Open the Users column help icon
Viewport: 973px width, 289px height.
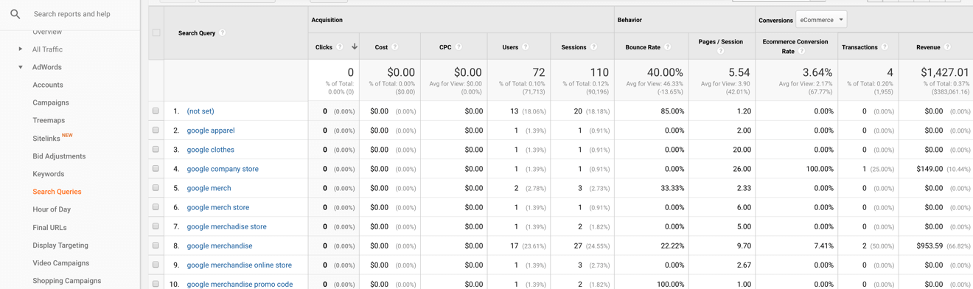526,47
